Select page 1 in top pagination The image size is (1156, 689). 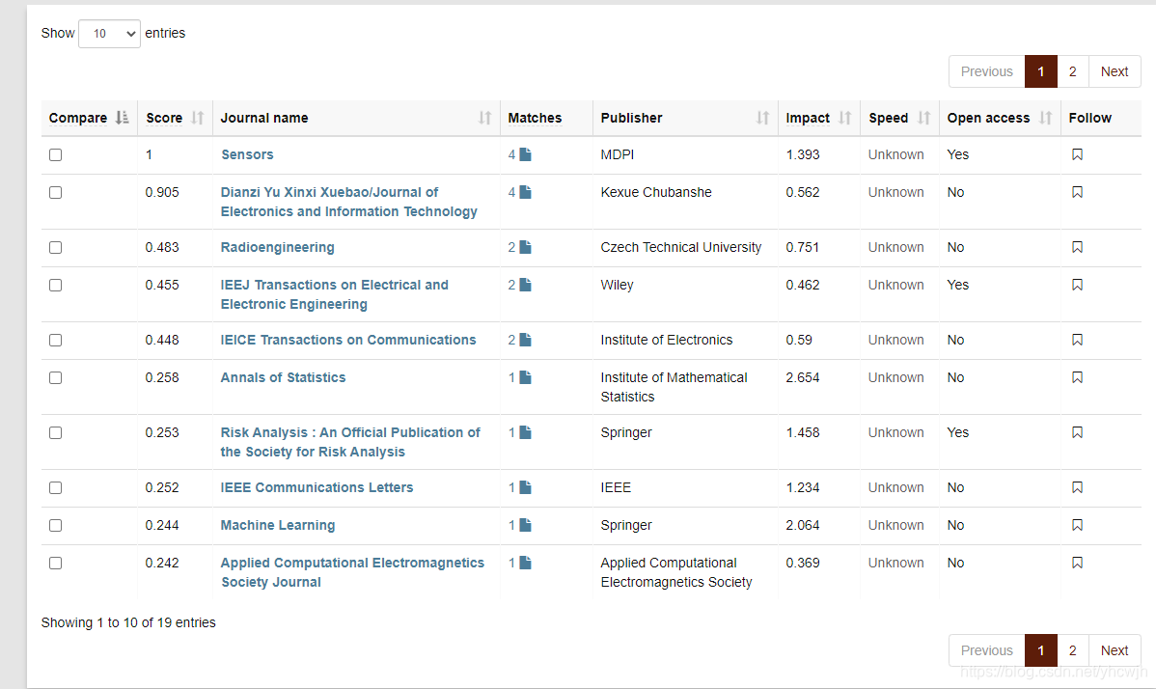point(1041,71)
